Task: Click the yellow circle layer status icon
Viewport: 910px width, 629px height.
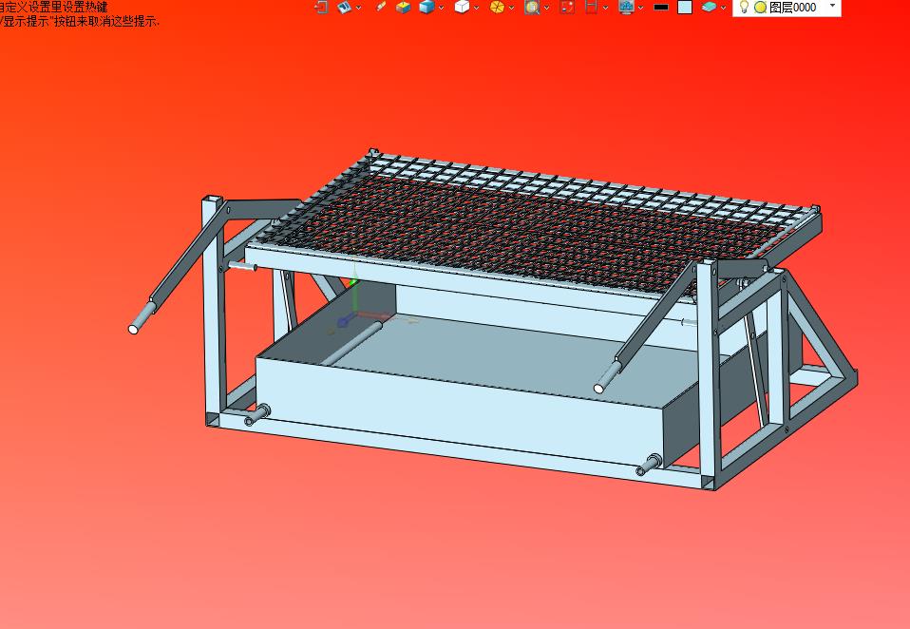Action: pyautogui.click(x=760, y=7)
